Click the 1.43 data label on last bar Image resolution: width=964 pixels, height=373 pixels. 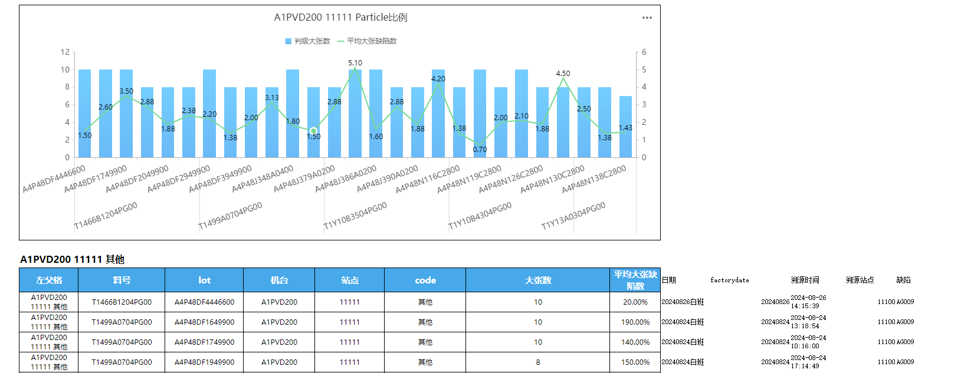tap(625, 128)
